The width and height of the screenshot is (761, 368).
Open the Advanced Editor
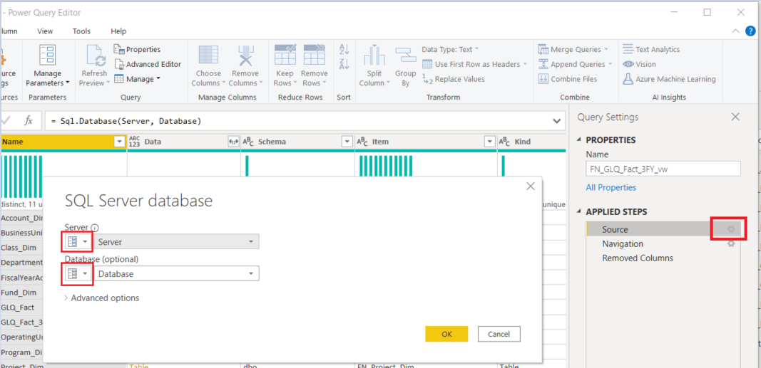coord(148,64)
